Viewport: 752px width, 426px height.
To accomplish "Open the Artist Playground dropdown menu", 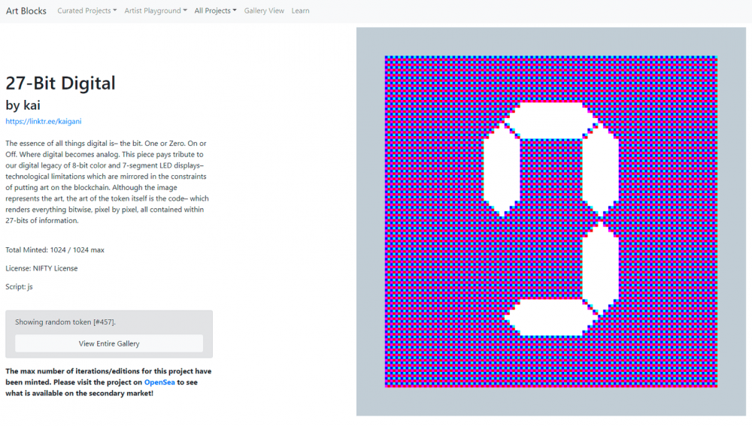I will click(156, 11).
